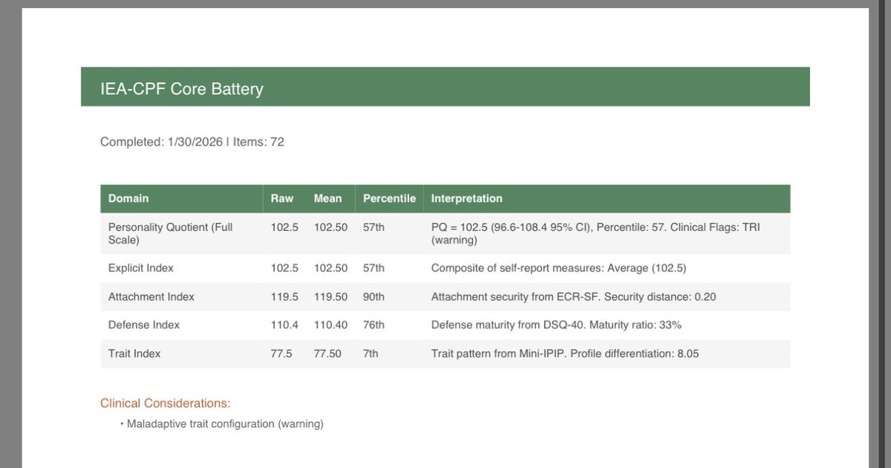Select the Attachment Index row label
The width and height of the screenshot is (891, 468).
[151, 296]
